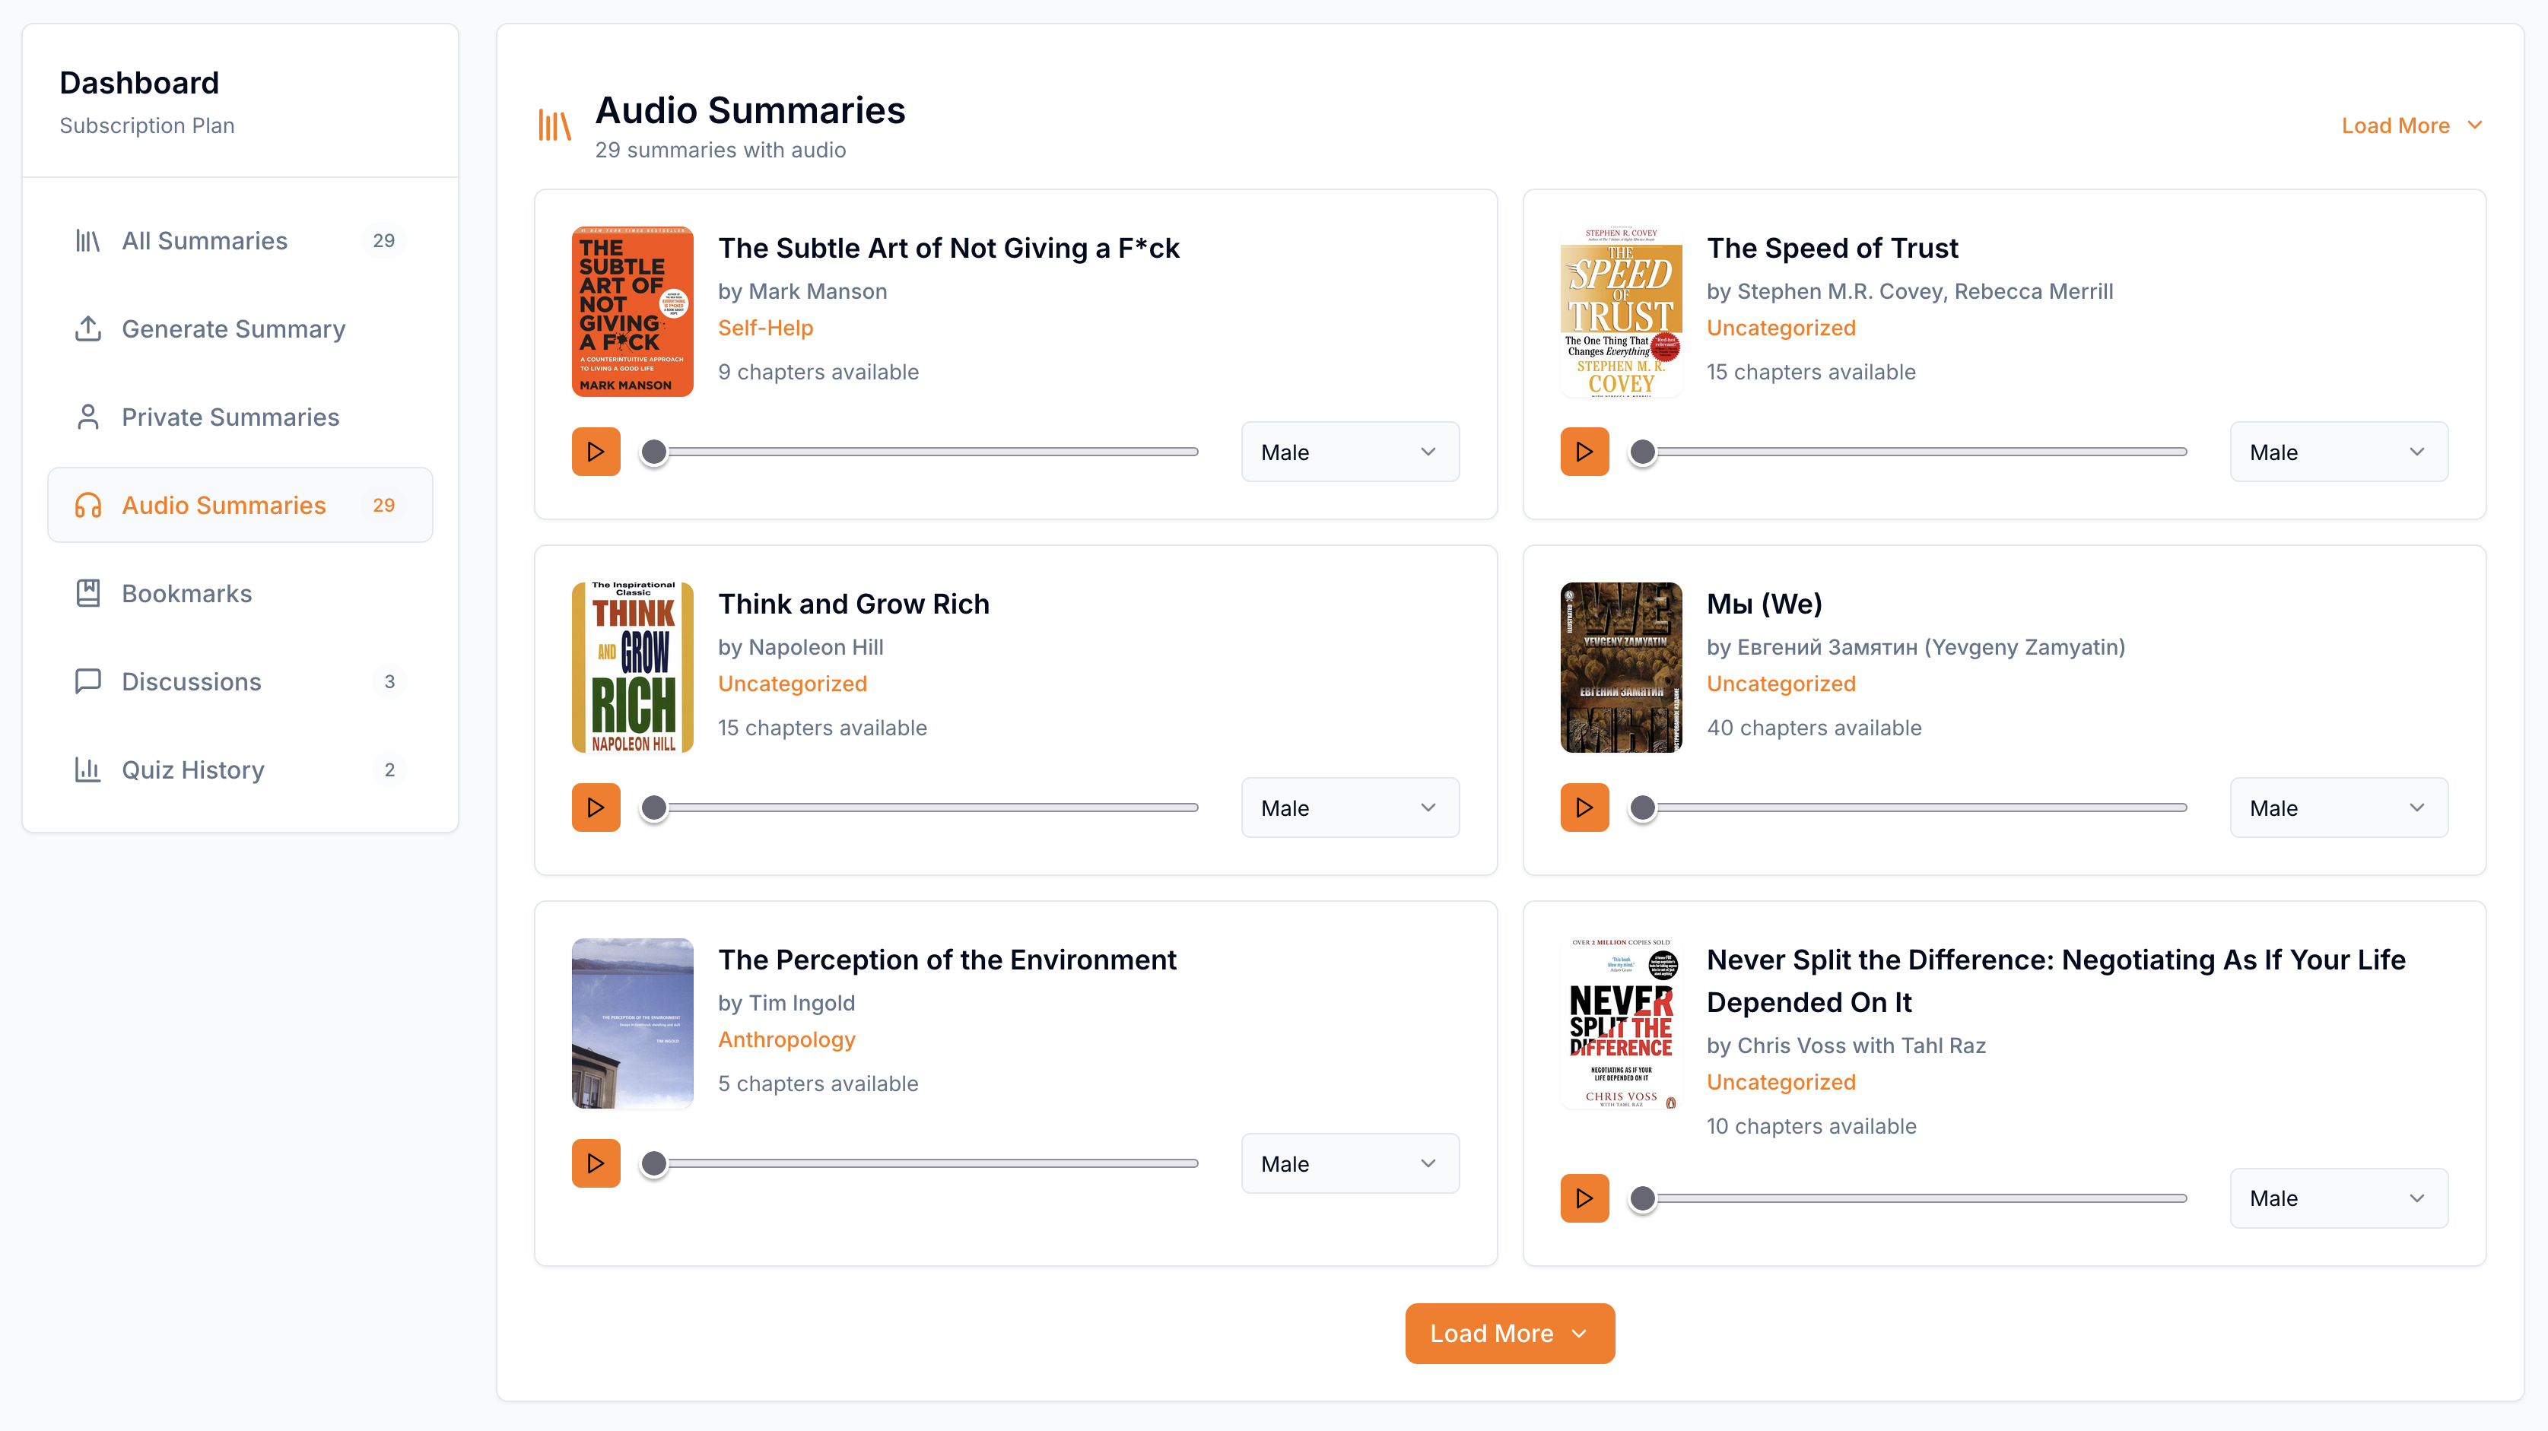Expand Male voice selector for Think and Grow Rich
This screenshot has height=1431, width=2548.
coord(1349,808)
